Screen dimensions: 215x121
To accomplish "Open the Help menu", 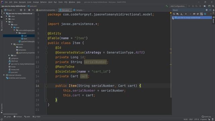I will (x=78, y=2).
